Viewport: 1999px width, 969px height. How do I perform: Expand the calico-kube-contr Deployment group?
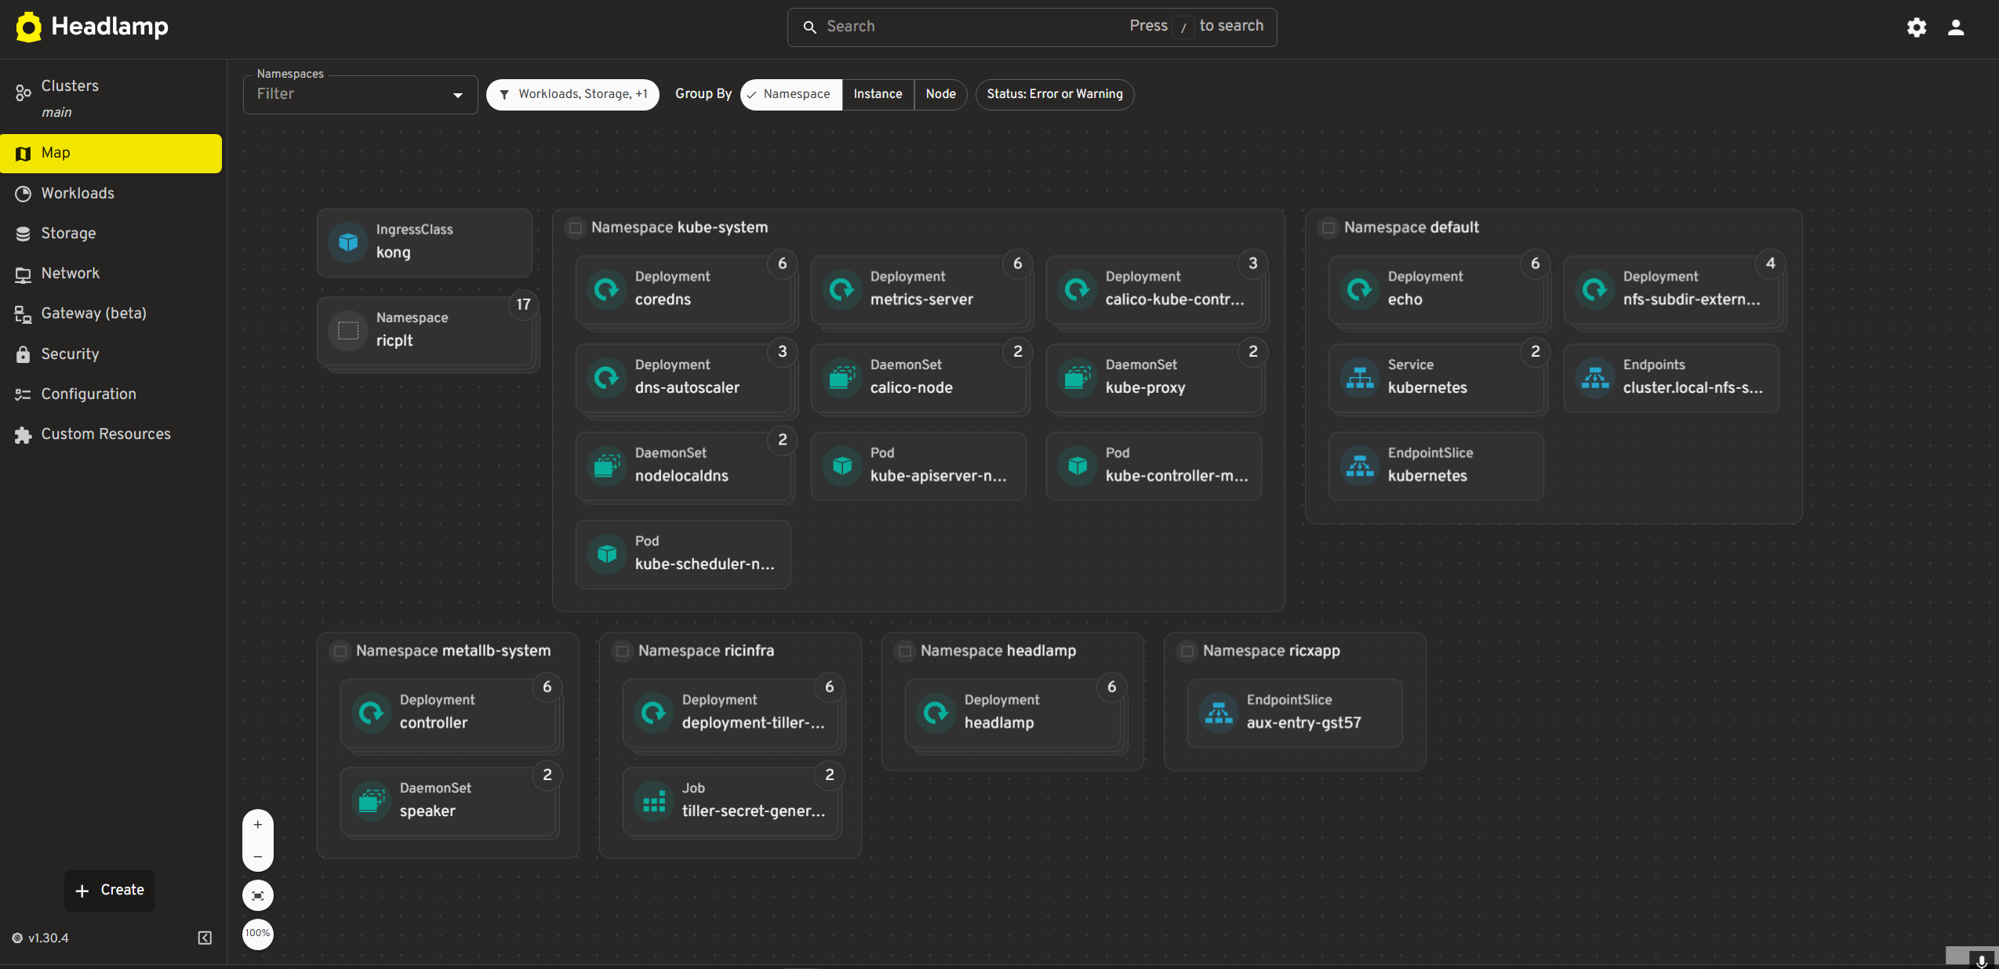1253,264
